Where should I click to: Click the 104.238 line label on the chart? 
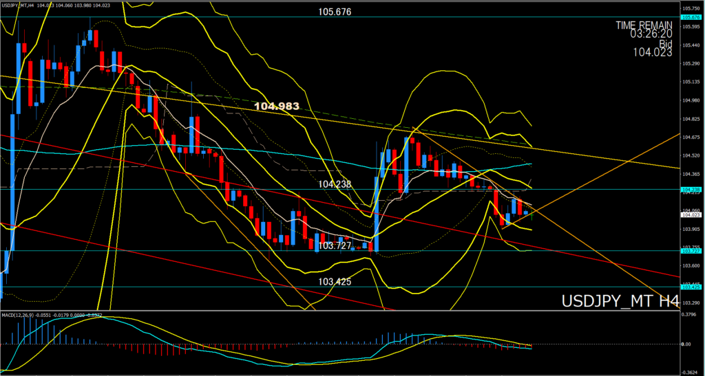pos(335,184)
